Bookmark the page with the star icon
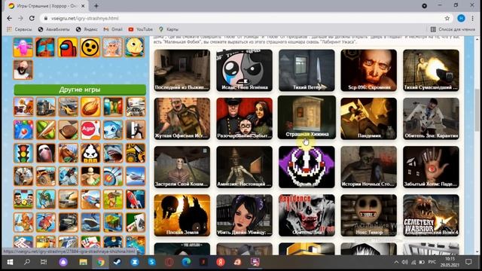 pos(447,18)
